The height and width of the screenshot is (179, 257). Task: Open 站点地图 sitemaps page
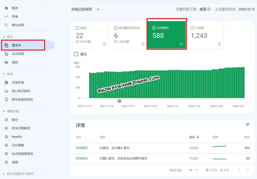[x=18, y=54]
